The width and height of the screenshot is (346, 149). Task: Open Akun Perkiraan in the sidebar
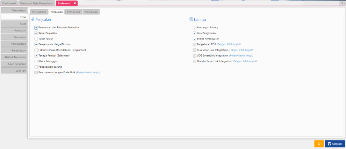(x=14, y=64)
